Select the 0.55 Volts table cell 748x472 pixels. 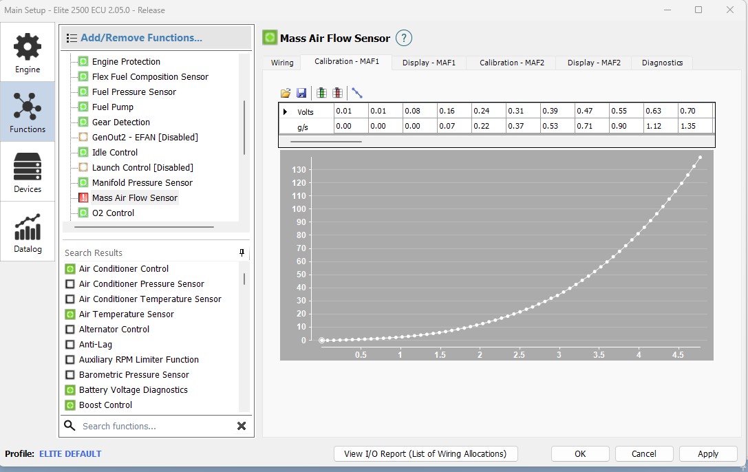[x=626, y=111]
